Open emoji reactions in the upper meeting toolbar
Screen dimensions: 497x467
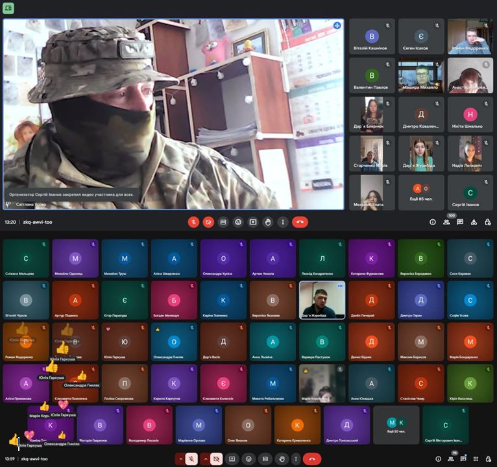pos(238,222)
